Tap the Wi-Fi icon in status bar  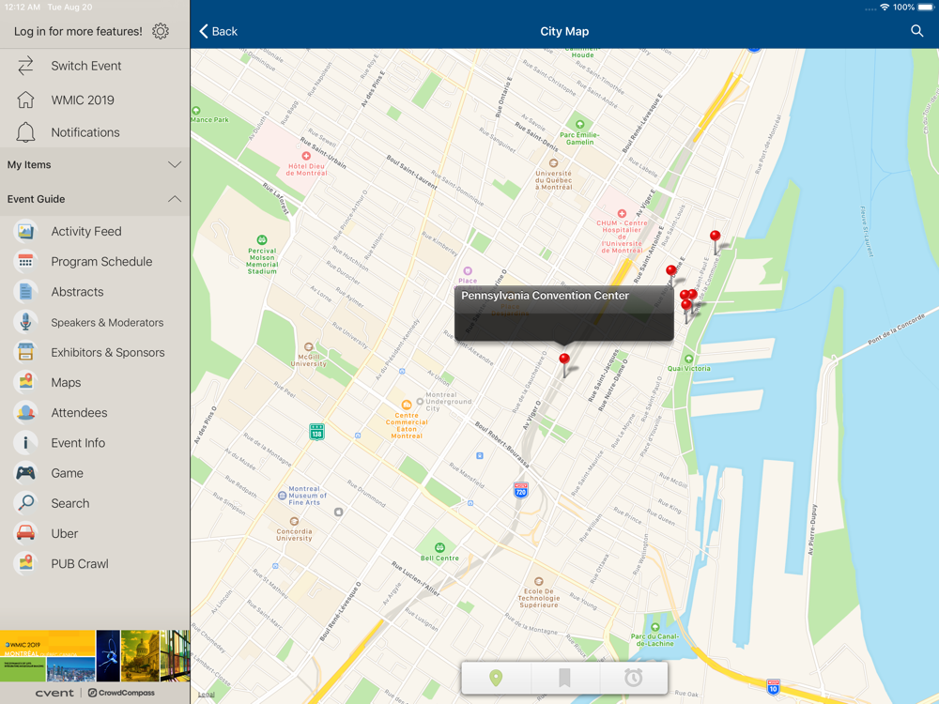point(885,8)
